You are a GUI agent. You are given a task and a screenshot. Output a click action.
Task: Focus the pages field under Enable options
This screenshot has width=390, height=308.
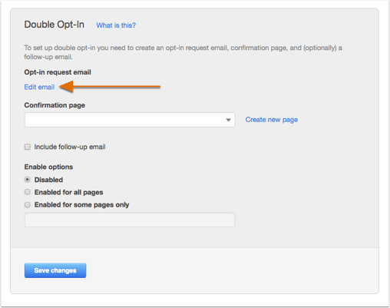pos(130,220)
